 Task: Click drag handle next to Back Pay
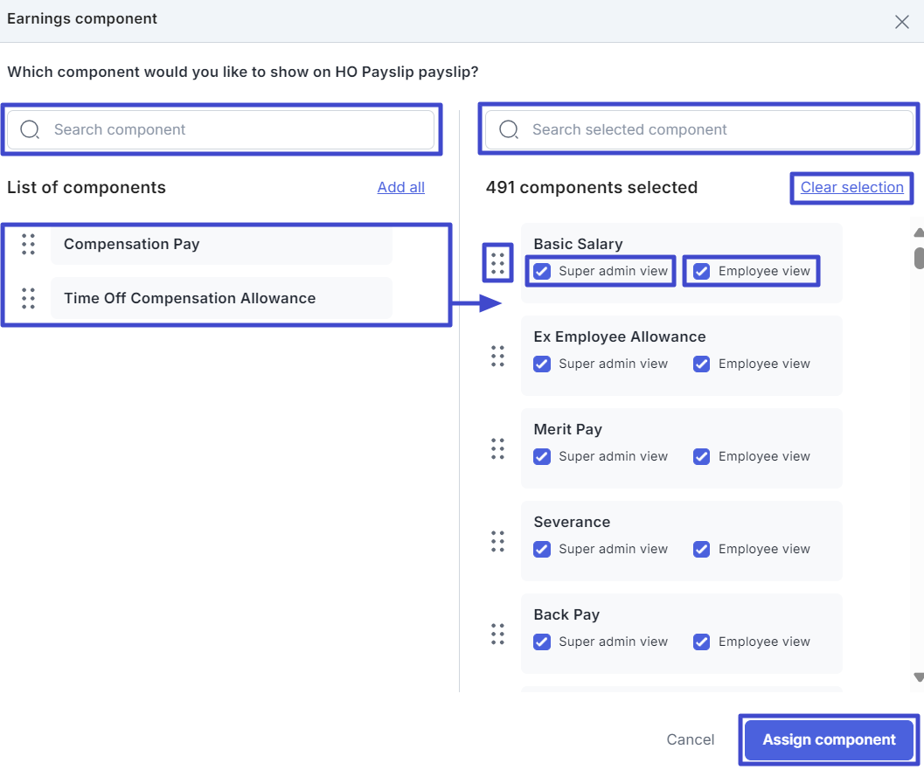498,634
